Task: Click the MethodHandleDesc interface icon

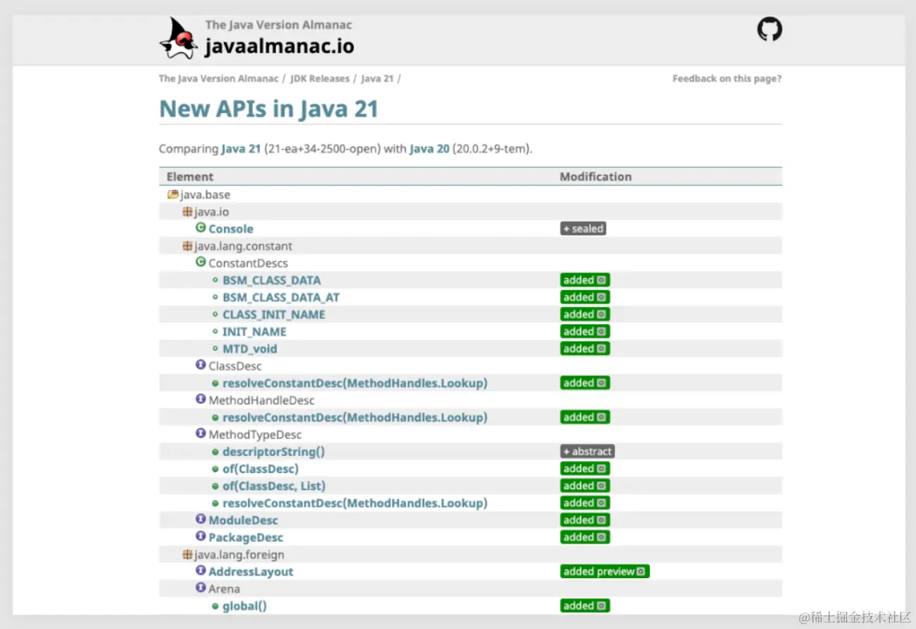Action: [x=201, y=400]
